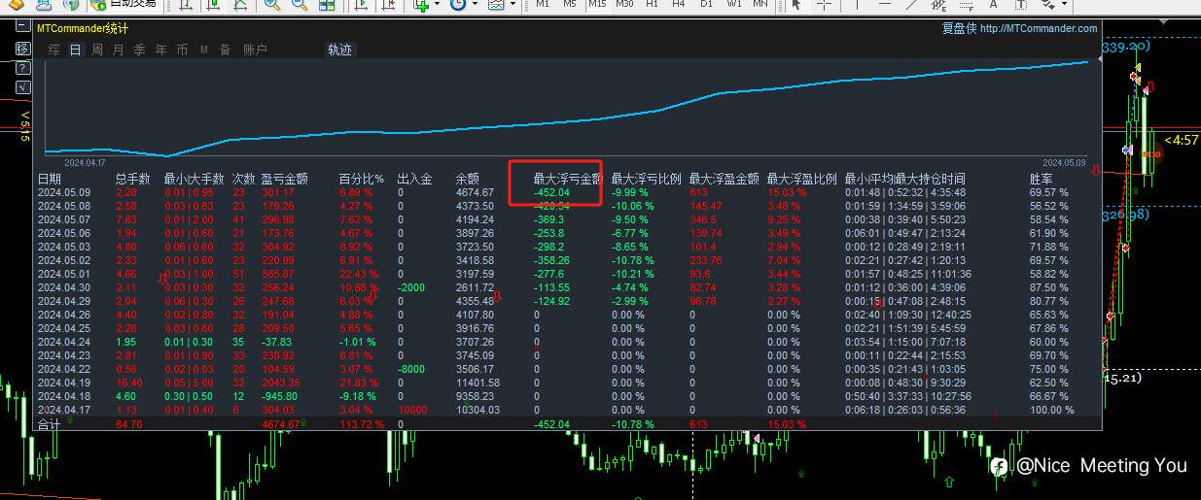The width and height of the screenshot is (1201, 500).
Task: Switch to the M tab
Action: 203,50
